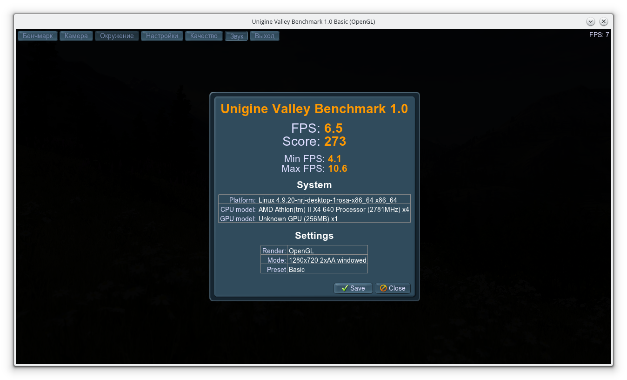Screen dimensions: 627x380
Task: Click the Render: label cell
Action: click(x=274, y=251)
